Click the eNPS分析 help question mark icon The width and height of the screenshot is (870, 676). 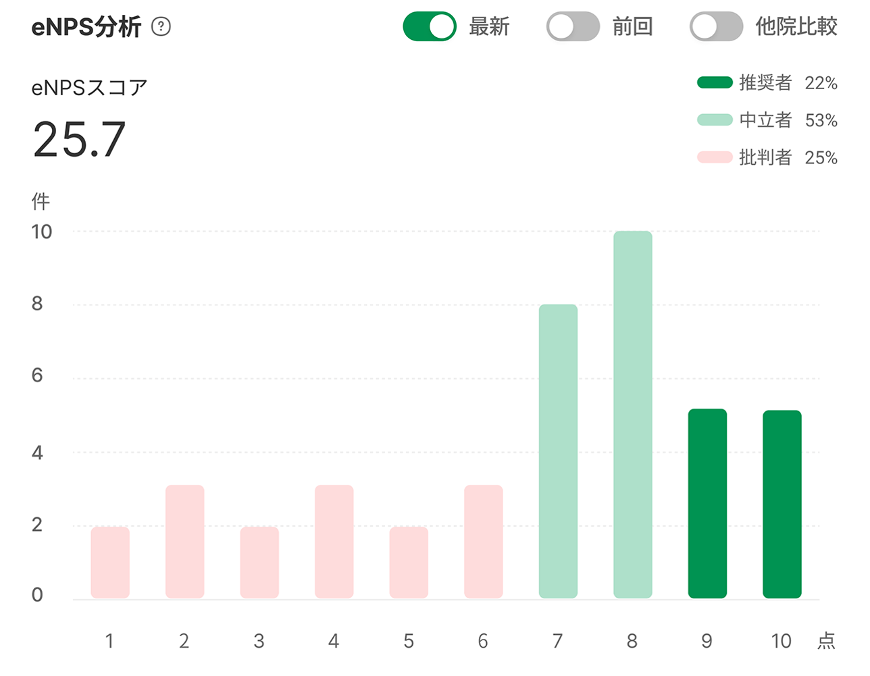pos(161,27)
